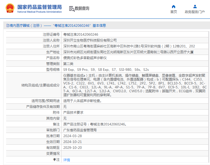
Task: Click the 审批部门 row label
Action: 53,130
